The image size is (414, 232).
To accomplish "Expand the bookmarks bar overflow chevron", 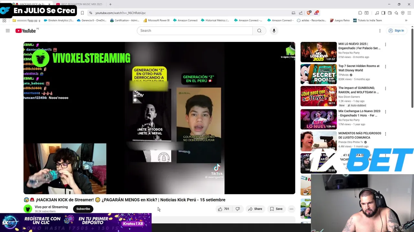I will pos(406,20).
